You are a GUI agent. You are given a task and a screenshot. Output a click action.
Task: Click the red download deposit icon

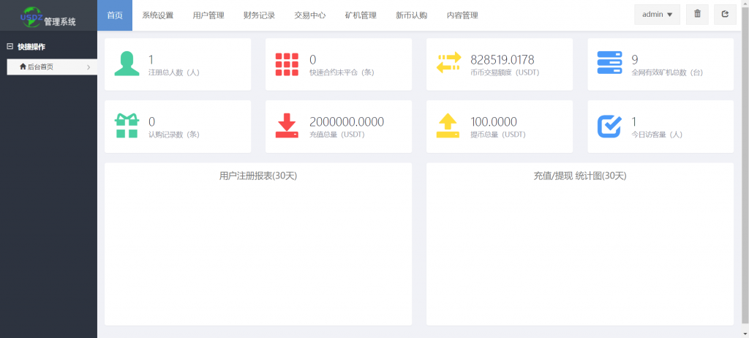pos(287,126)
